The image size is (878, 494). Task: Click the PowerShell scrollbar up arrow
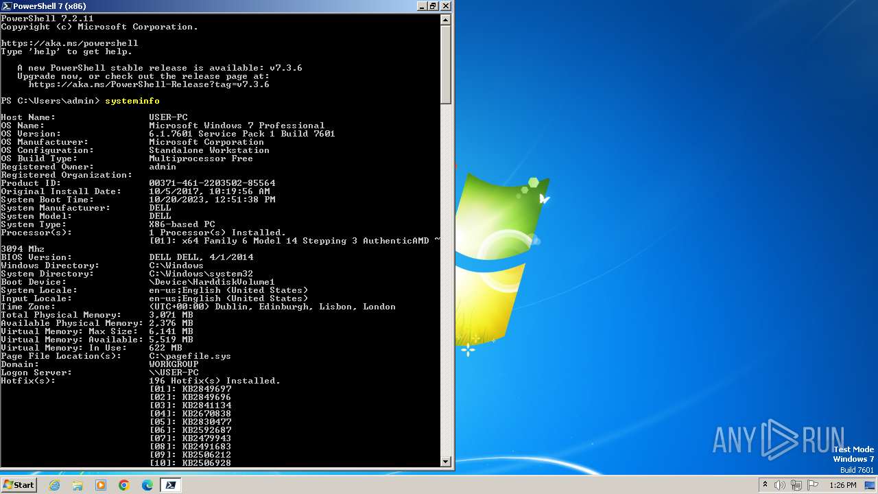pos(446,19)
